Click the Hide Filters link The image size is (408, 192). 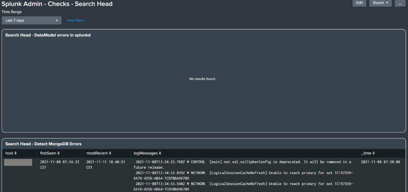(75, 20)
